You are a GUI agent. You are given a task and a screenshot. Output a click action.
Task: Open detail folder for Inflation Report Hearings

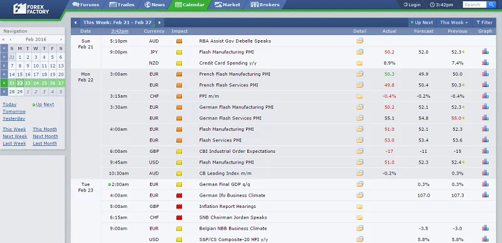(x=360, y=206)
